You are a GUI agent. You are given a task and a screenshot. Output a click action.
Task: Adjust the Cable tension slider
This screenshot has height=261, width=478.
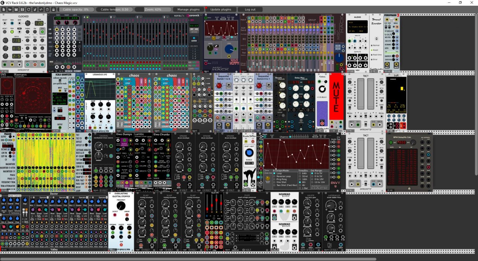(114, 10)
